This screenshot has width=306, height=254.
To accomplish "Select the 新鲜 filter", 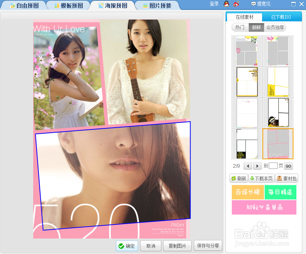I will tap(256, 27).
